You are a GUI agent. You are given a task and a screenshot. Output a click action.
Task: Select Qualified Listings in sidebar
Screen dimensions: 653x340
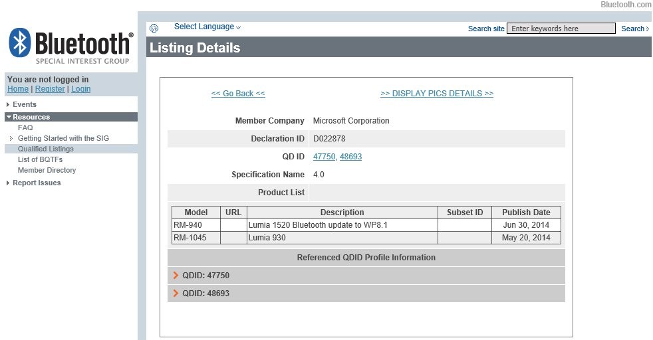[46, 149]
